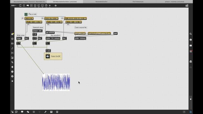Click the green Play a note button
Viewport: 203px width, 114px height.
click(26, 14)
